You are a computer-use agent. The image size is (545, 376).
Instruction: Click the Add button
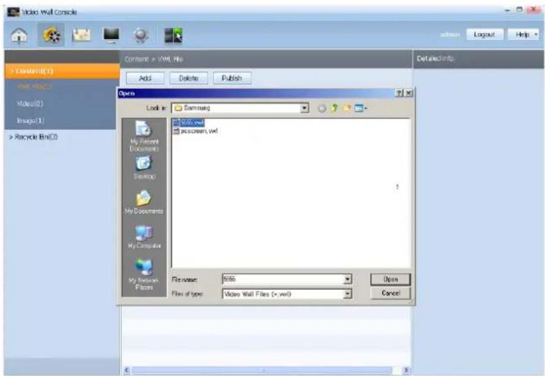145,78
